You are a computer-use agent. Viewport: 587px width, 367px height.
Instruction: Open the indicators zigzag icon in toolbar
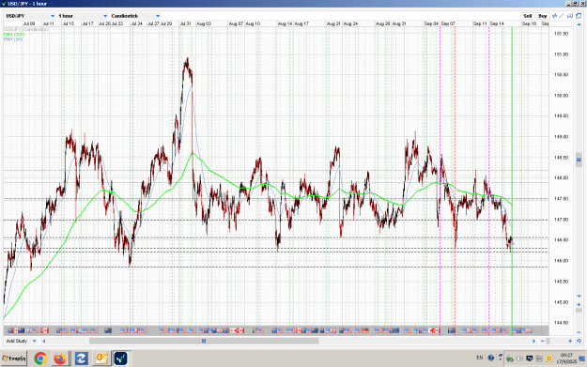coord(554,16)
